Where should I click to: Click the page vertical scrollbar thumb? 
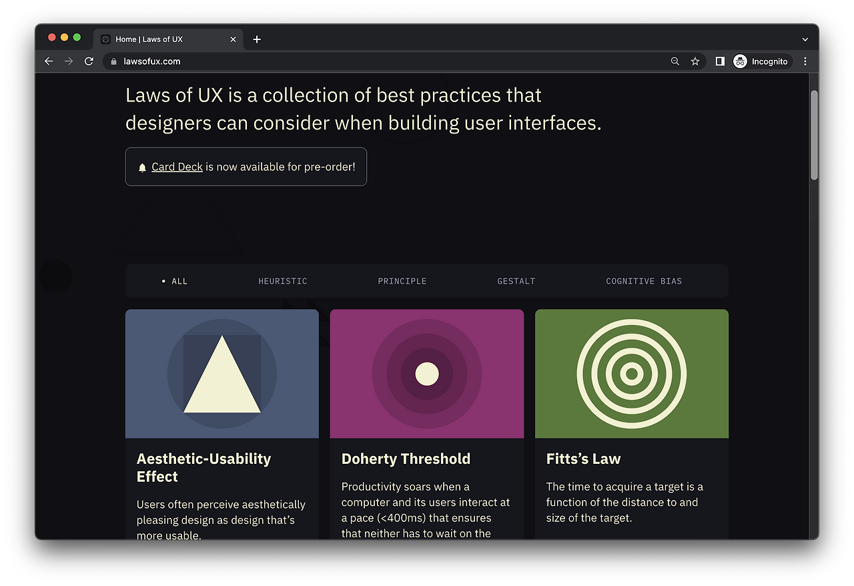pos(814,135)
